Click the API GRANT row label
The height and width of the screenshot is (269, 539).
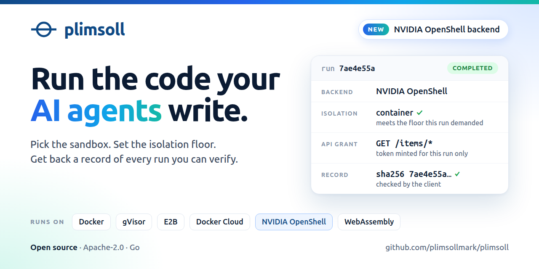(x=339, y=144)
